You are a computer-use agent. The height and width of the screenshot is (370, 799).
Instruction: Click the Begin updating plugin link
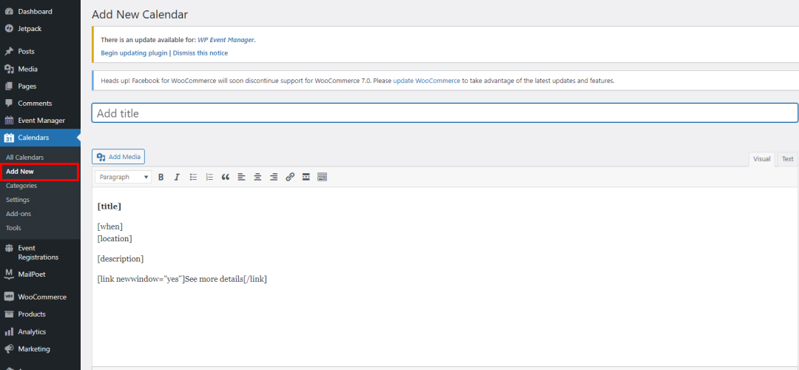[134, 53]
